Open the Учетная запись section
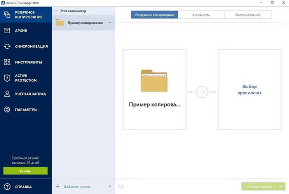Image resolution: width=289 pixels, height=194 pixels. (31, 94)
